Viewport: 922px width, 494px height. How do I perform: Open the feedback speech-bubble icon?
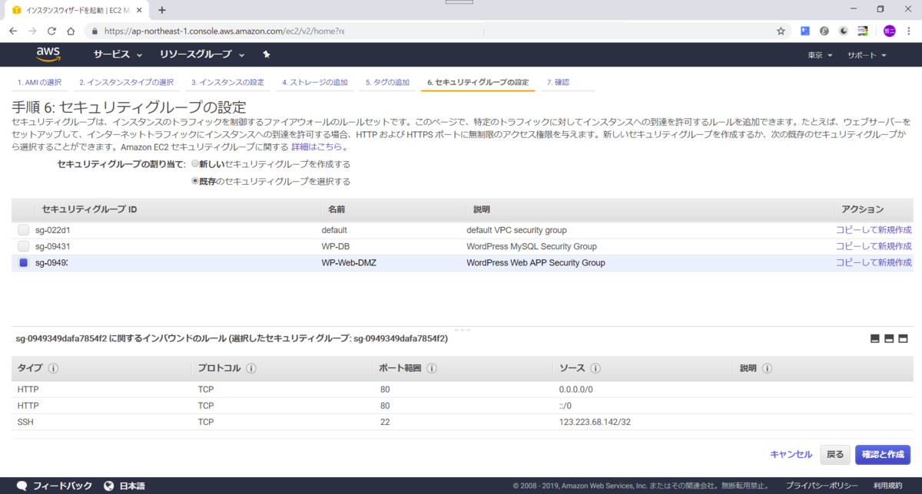(21, 485)
